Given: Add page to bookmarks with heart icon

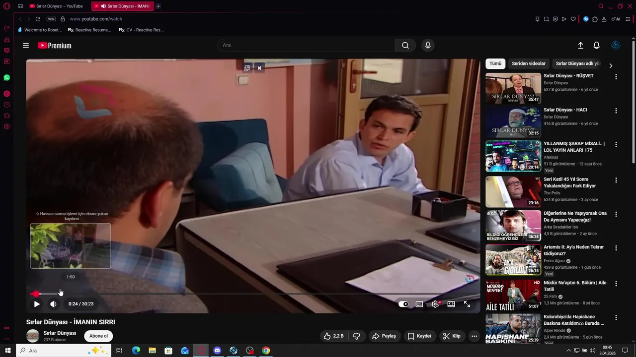Looking at the screenshot, I should point(573,19).
